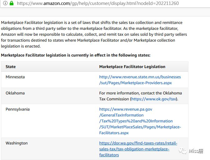Open the Minnesota revenue Marketplace-Providers link
The width and height of the screenshot is (210, 160).
140,80
